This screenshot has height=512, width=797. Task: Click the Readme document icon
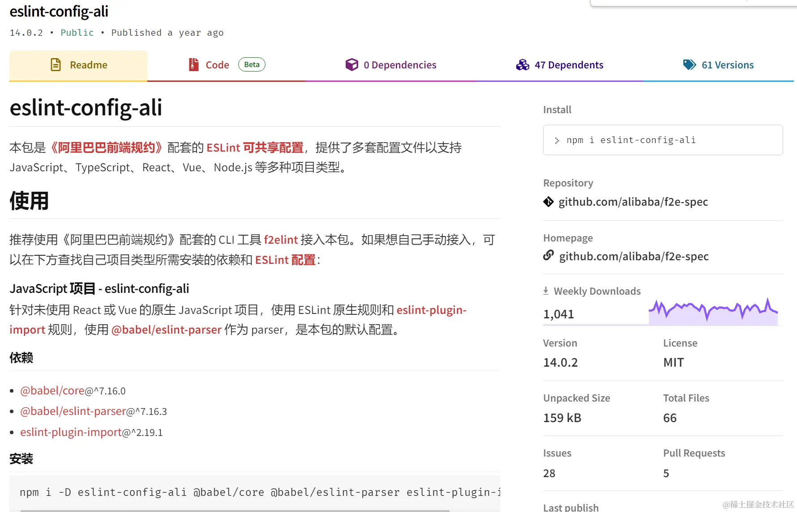pyautogui.click(x=56, y=65)
